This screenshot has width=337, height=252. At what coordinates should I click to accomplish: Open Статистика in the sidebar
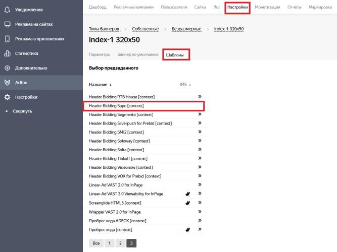(x=26, y=53)
